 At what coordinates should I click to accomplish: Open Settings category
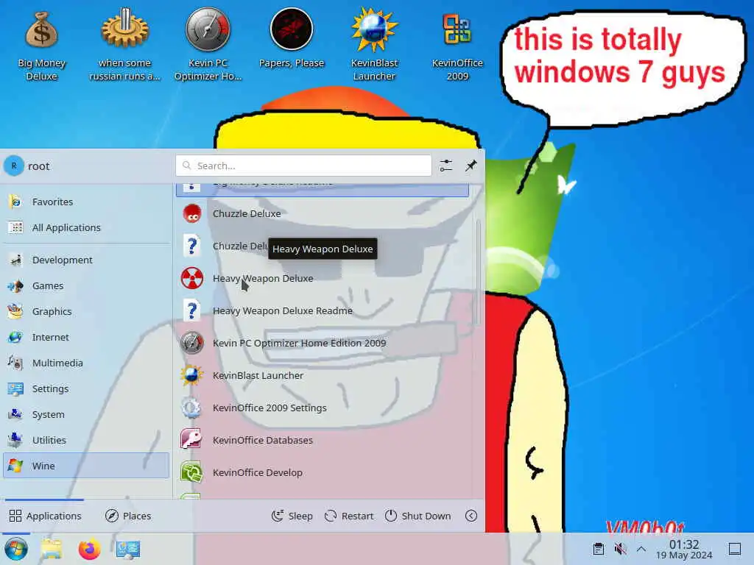[x=87, y=388]
